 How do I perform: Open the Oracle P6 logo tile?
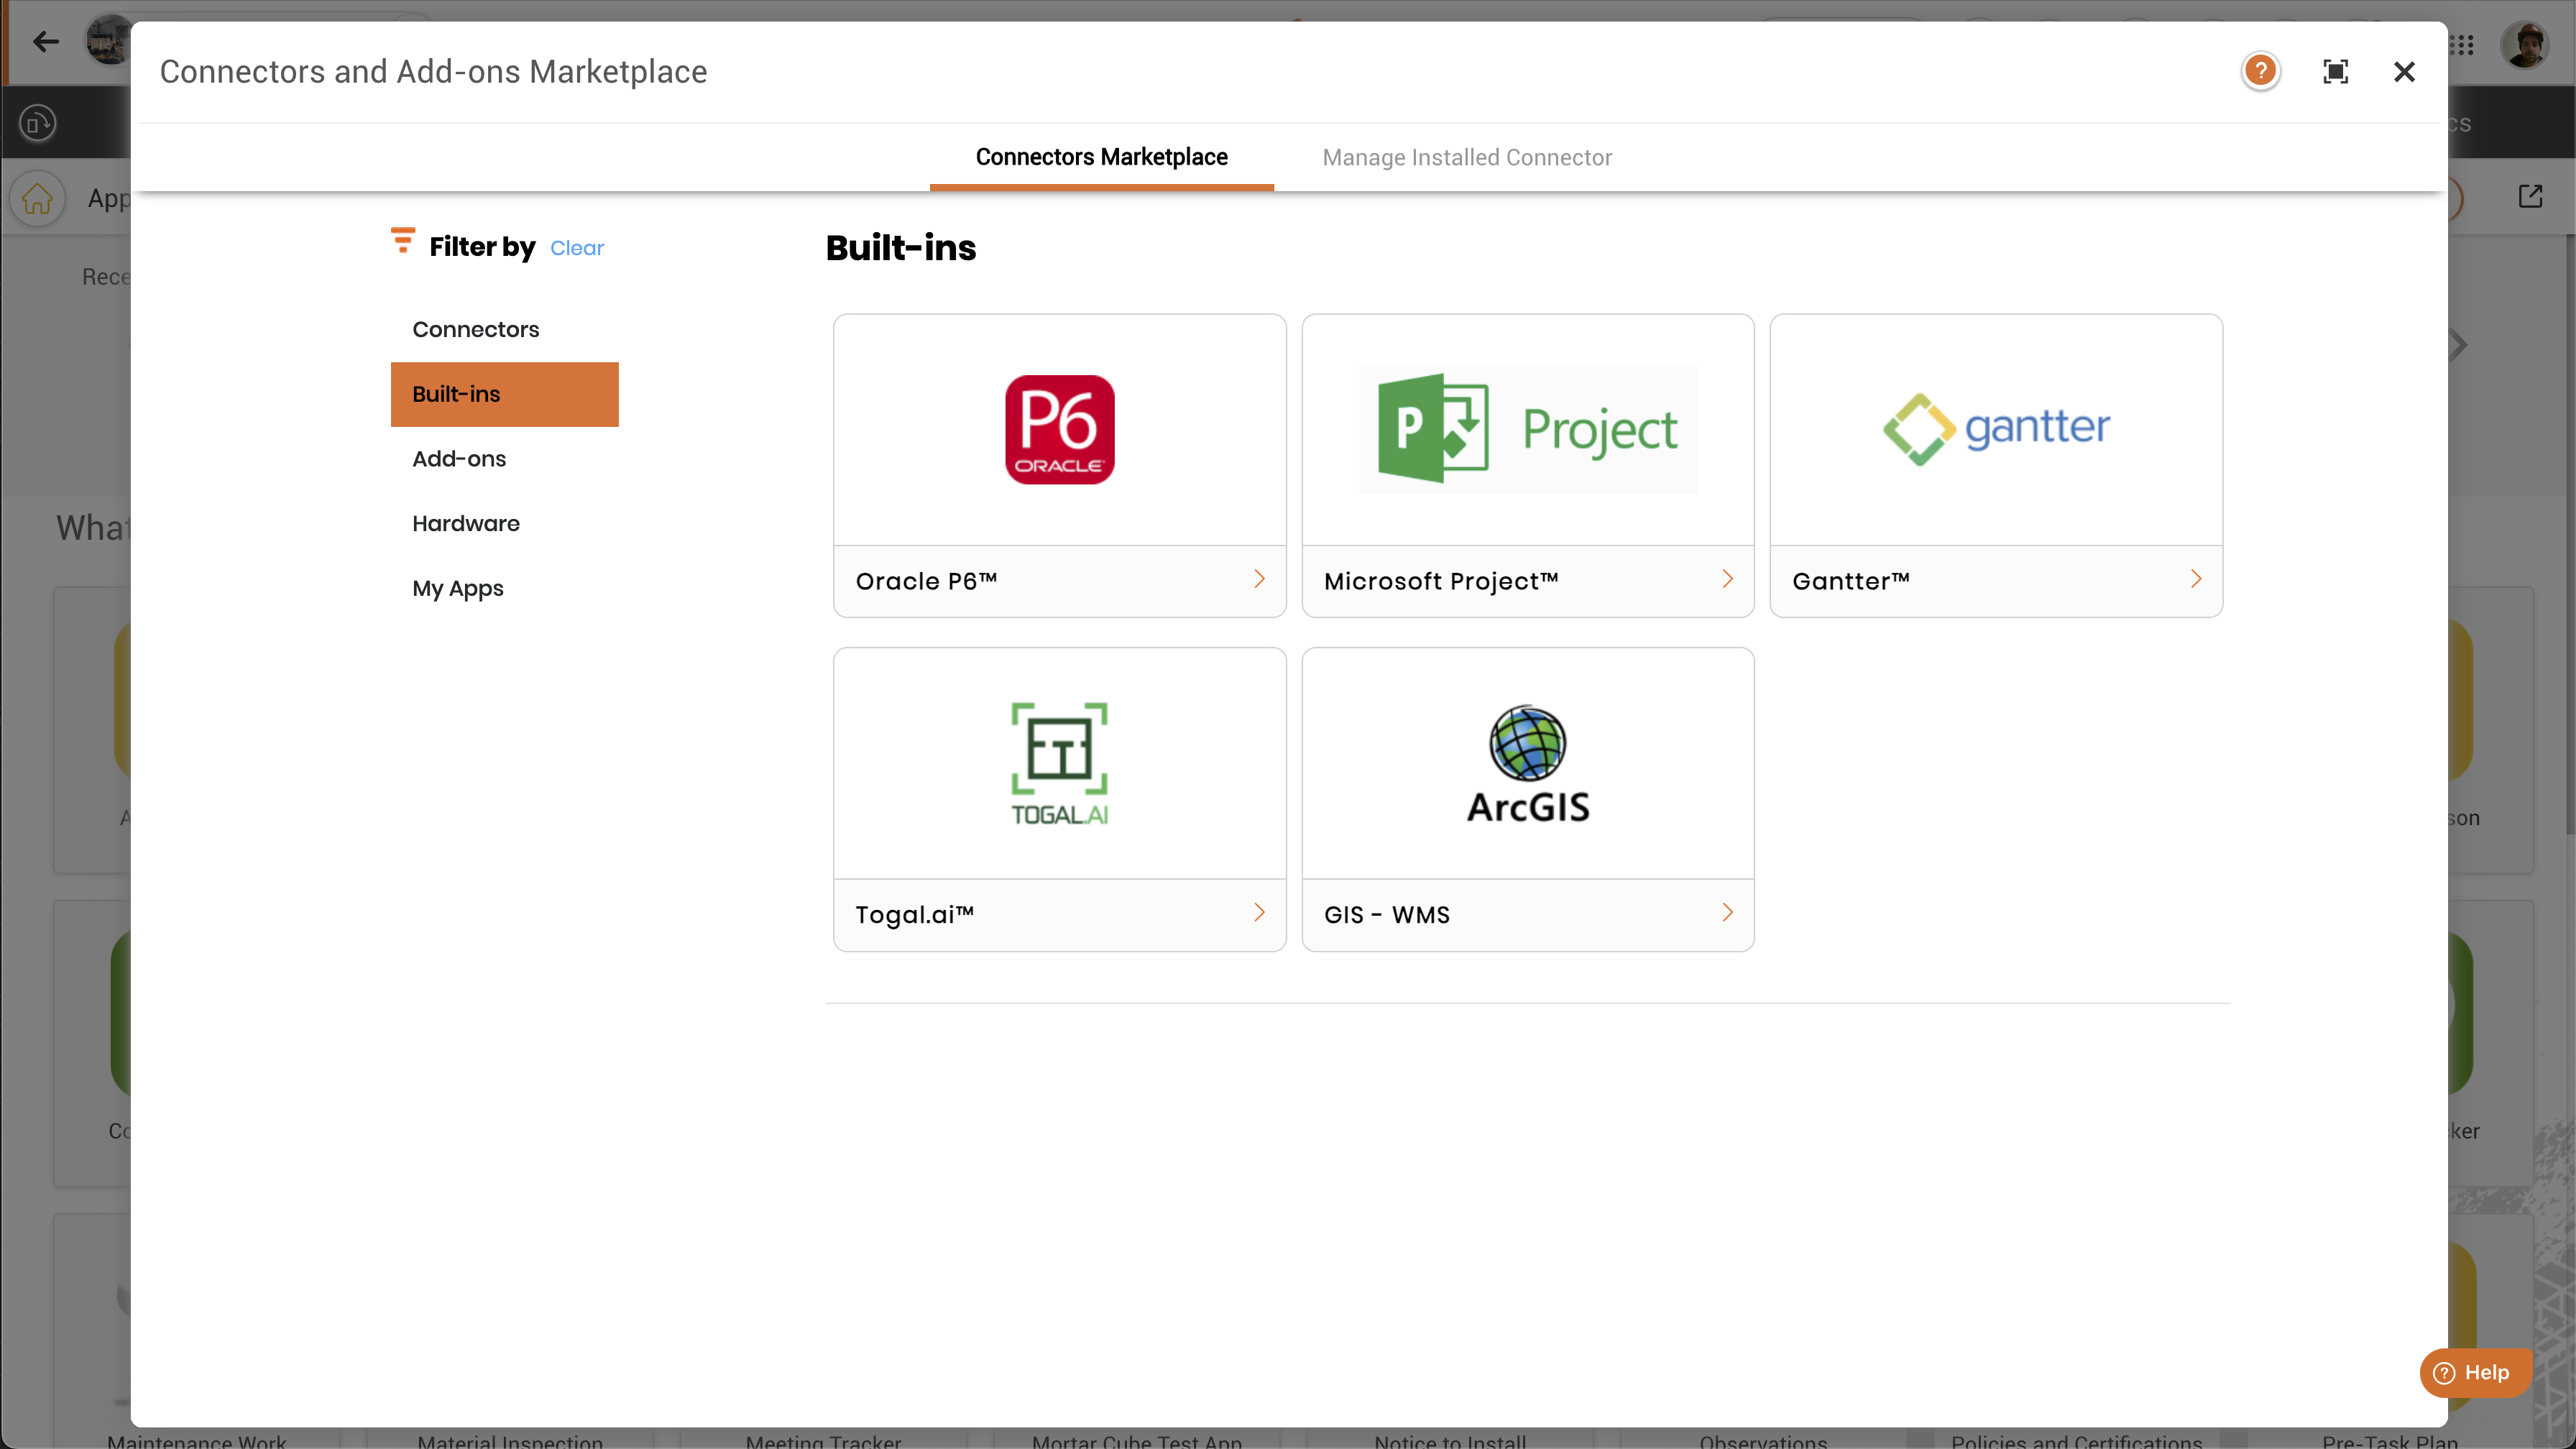[x=1059, y=430]
